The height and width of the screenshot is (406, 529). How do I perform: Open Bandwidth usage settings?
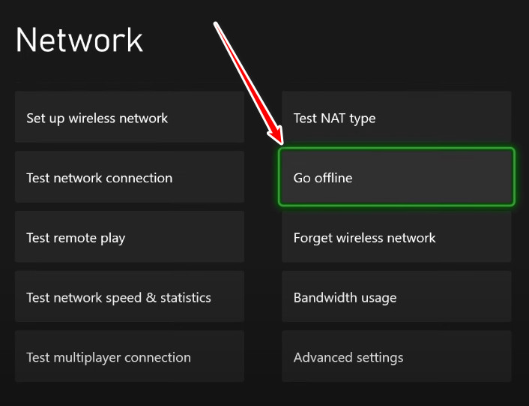[396, 296]
